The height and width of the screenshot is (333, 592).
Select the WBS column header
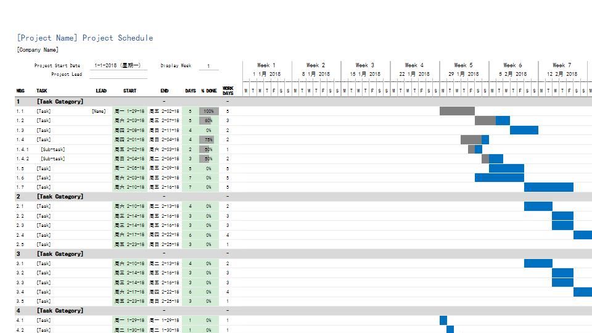(20, 91)
